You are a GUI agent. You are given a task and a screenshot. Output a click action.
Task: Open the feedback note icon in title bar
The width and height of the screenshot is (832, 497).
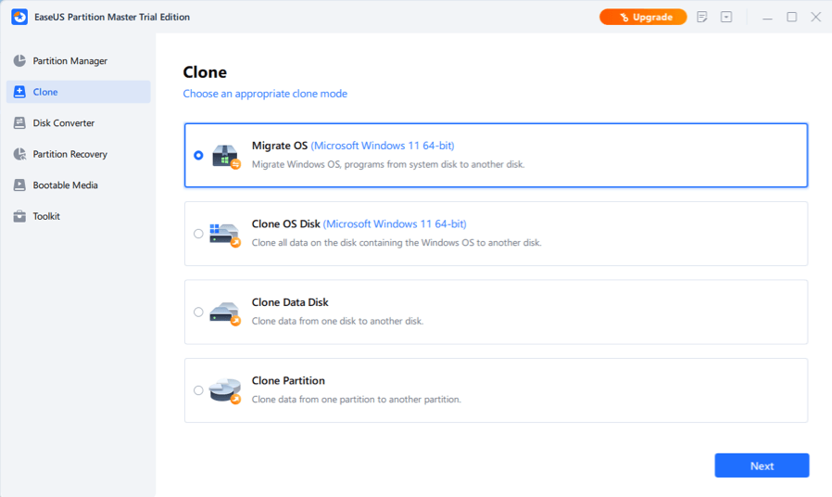click(x=702, y=17)
